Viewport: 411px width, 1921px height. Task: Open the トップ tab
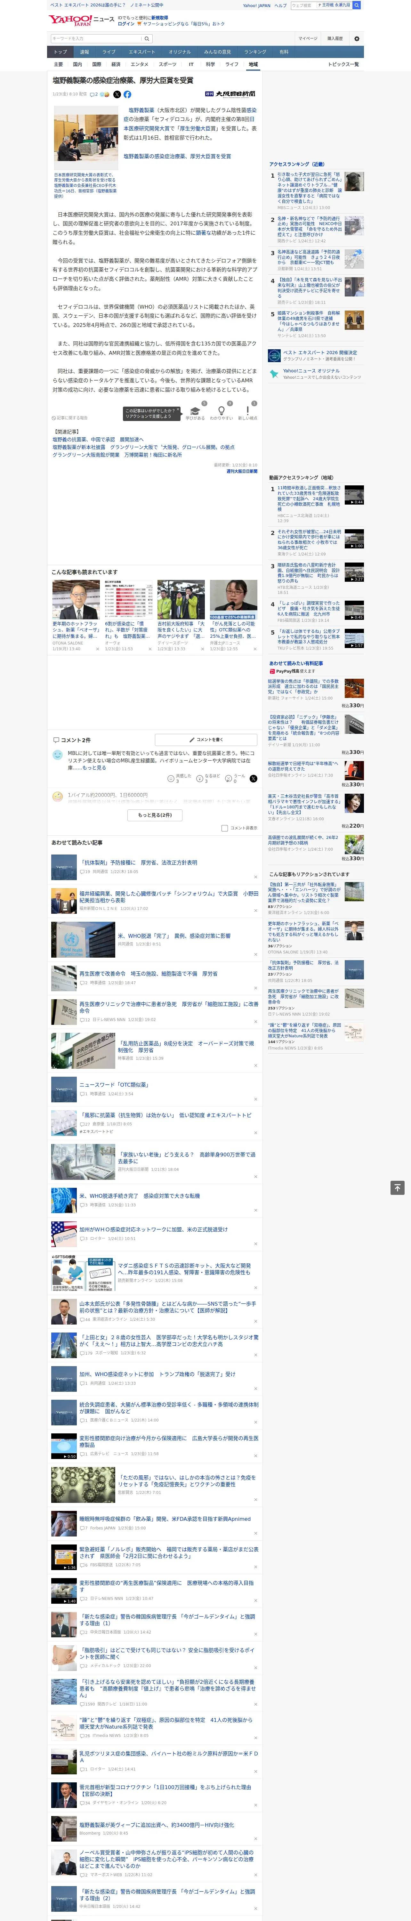click(60, 52)
